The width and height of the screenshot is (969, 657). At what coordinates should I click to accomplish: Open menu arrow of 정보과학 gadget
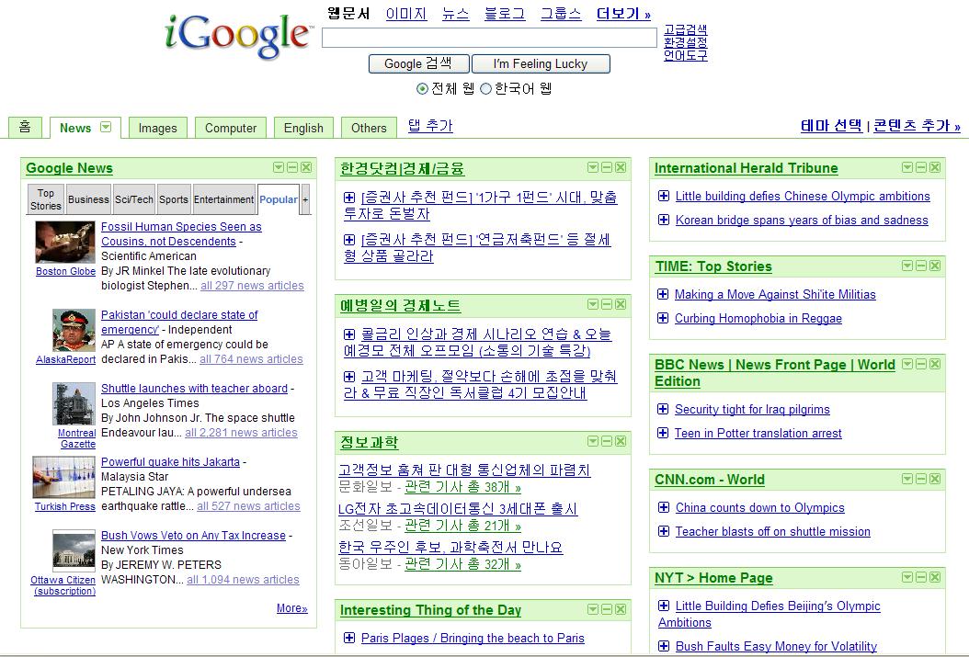(x=593, y=441)
